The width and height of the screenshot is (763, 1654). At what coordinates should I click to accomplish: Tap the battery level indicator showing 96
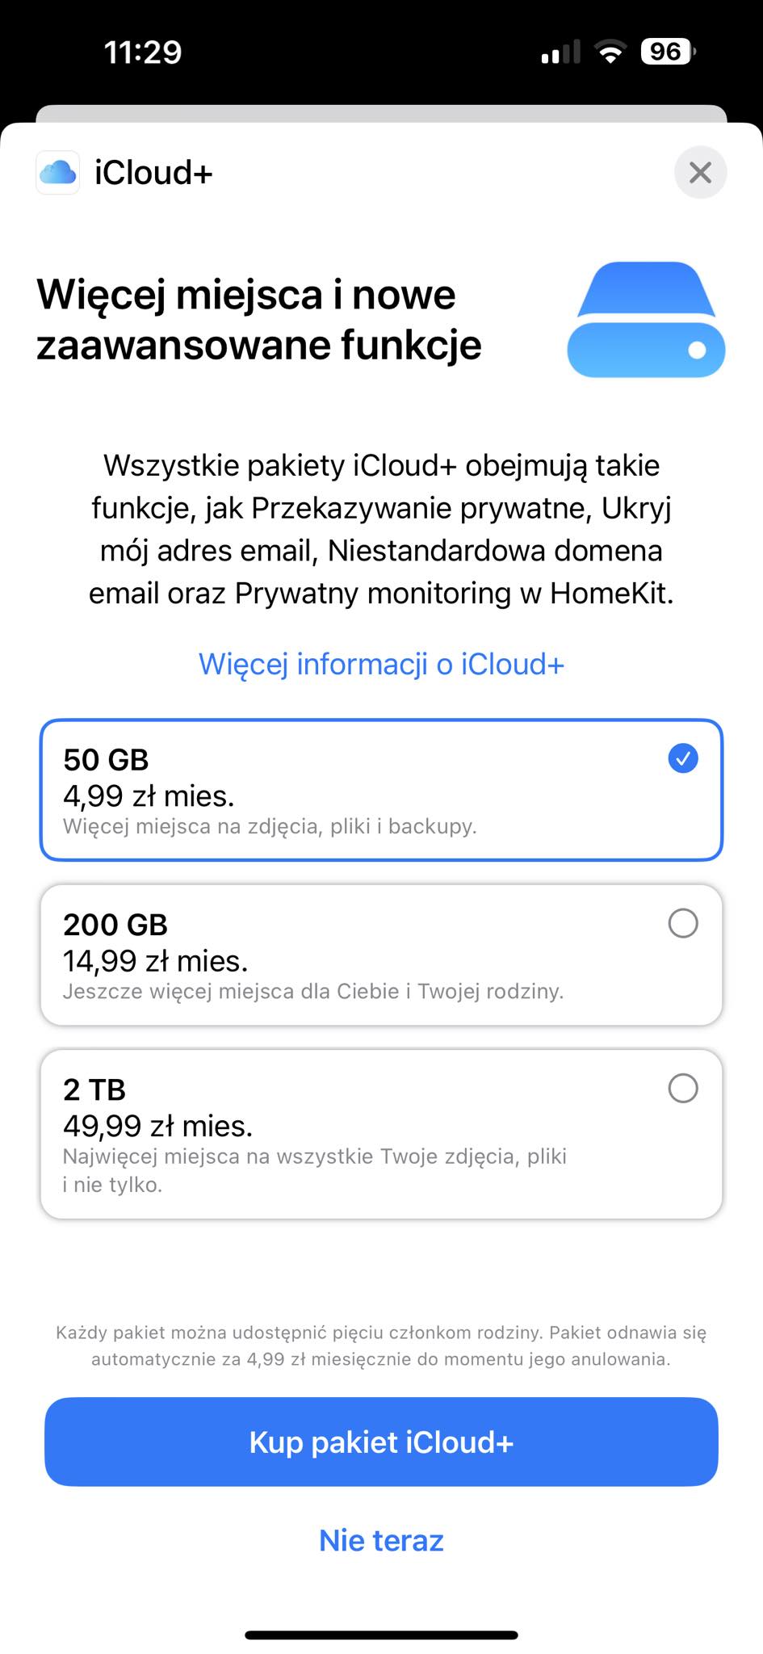664,51
